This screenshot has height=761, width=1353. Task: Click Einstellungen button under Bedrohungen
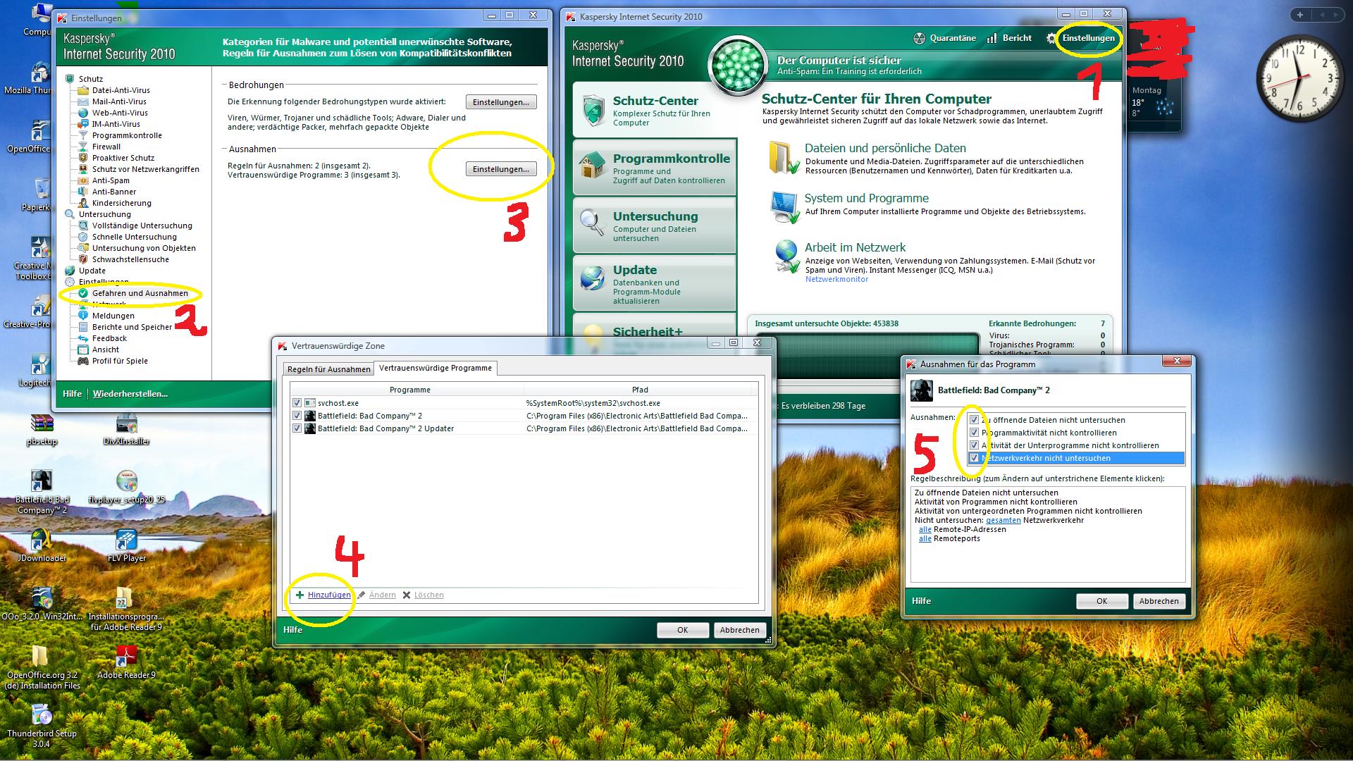click(501, 102)
